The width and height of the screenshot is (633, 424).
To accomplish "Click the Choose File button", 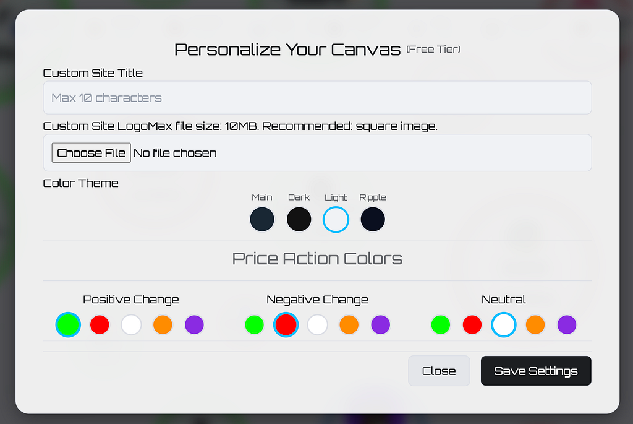I will pos(91,153).
